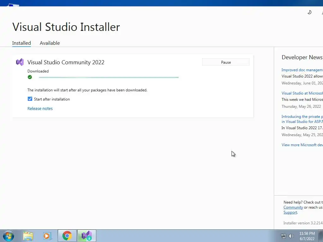Open the Release notes link
The image size is (323, 242).
coord(40,108)
